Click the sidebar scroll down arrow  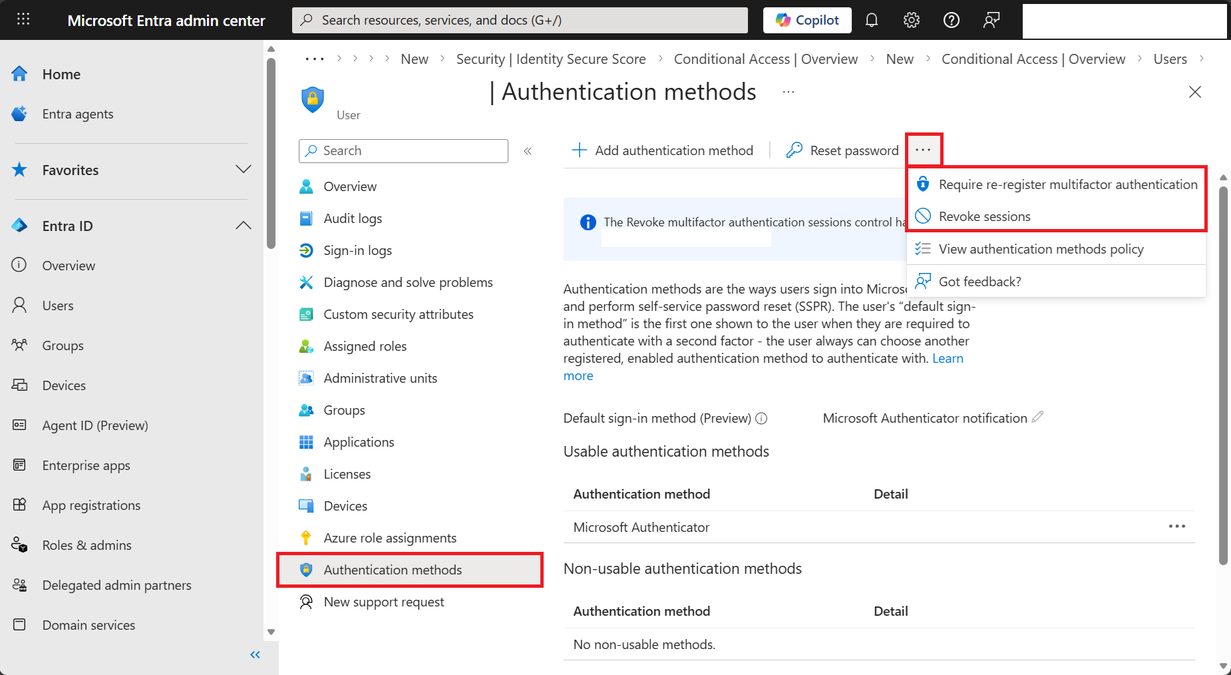point(271,632)
